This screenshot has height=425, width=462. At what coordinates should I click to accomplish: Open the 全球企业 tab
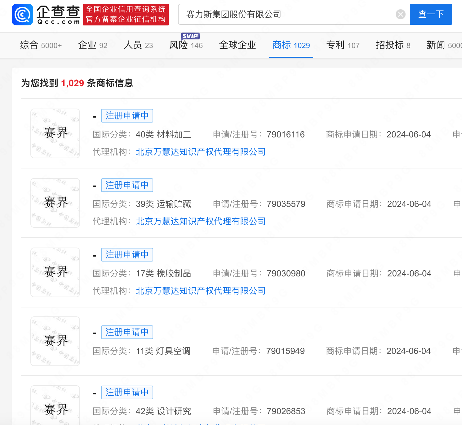pos(237,45)
